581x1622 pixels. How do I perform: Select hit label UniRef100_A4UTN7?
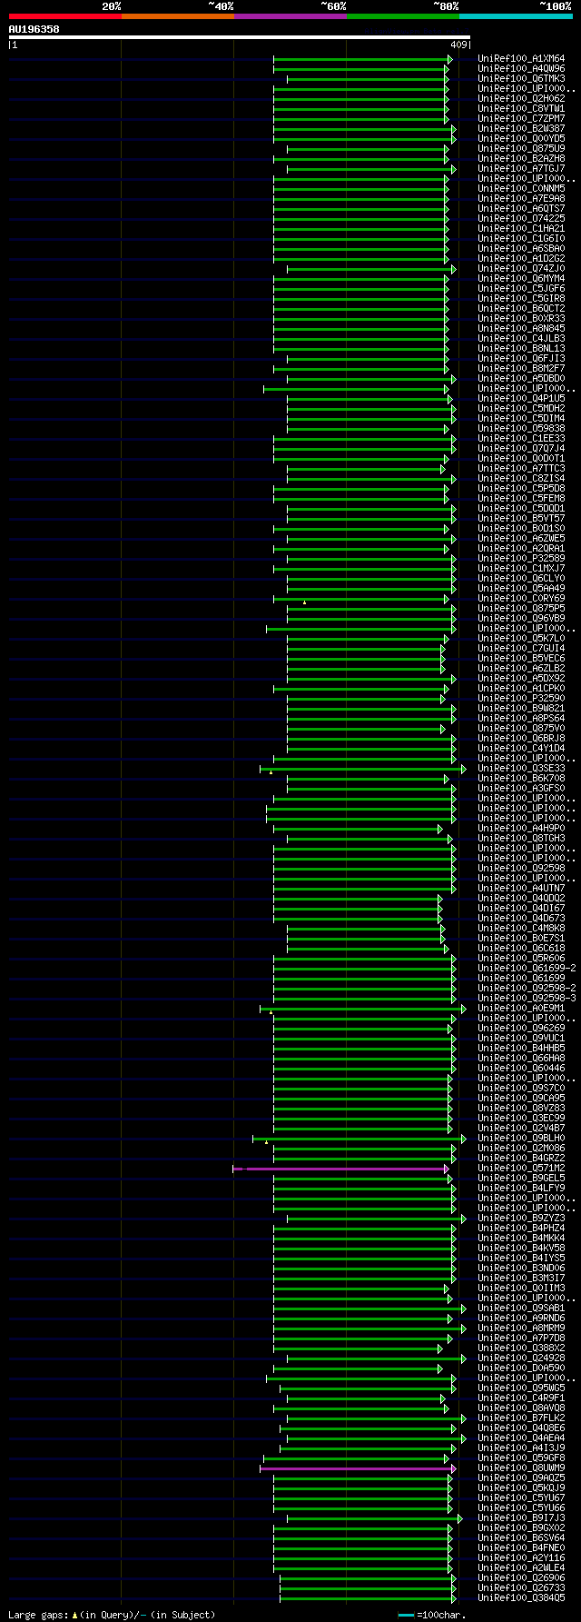(521, 889)
